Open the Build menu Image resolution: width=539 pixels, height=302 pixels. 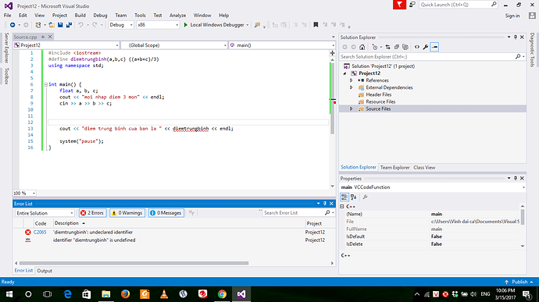tap(80, 16)
